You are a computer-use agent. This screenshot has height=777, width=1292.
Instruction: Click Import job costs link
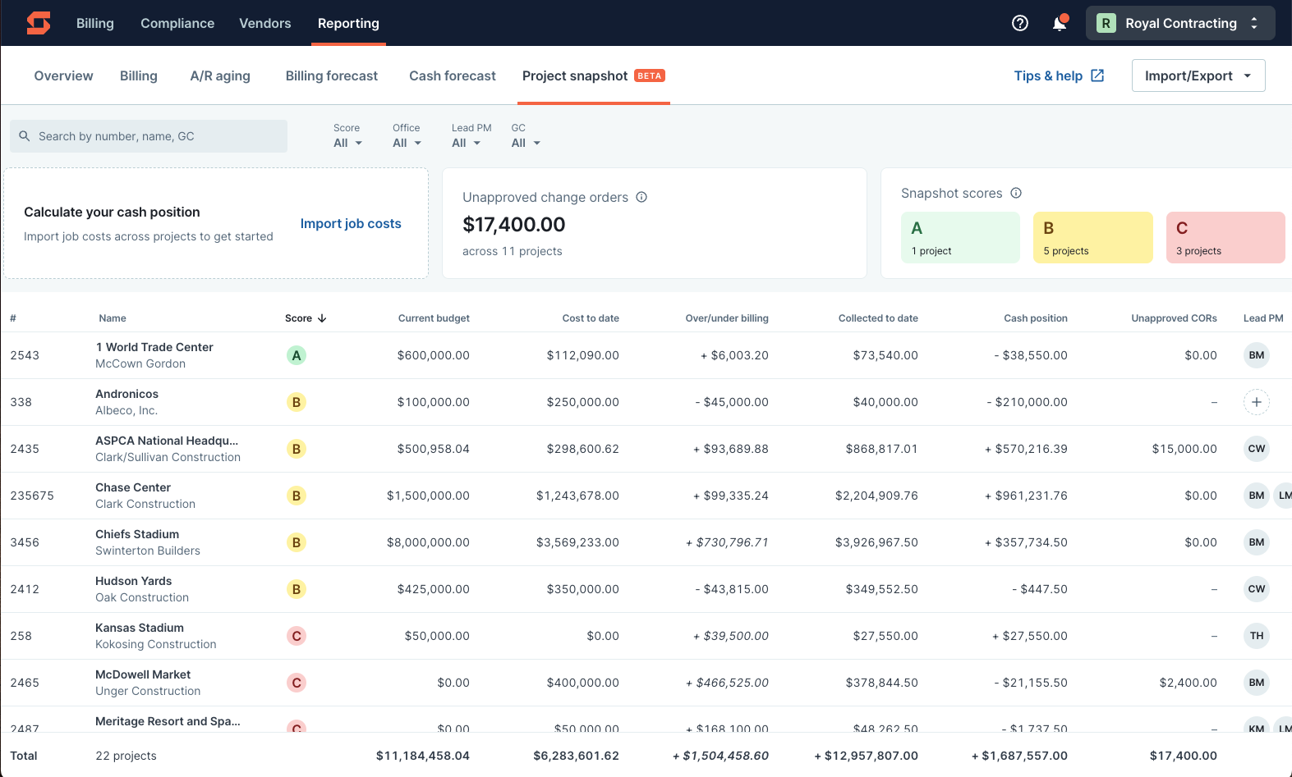pos(351,223)
